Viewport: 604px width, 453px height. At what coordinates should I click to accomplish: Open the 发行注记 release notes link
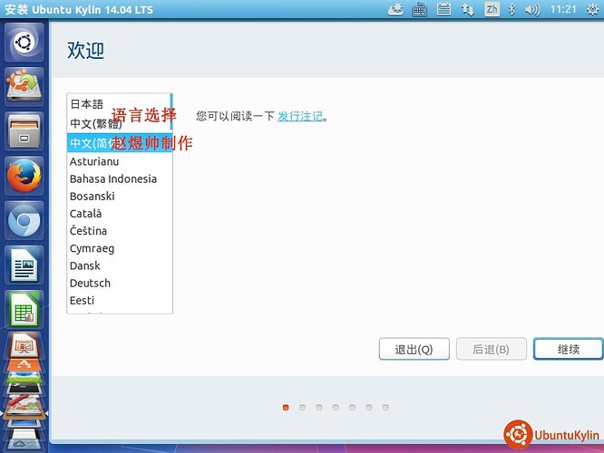pyautogui.click(x=300, y=116)
